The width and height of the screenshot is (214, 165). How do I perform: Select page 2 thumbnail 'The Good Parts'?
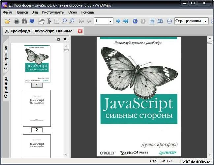tap(37, 108)
